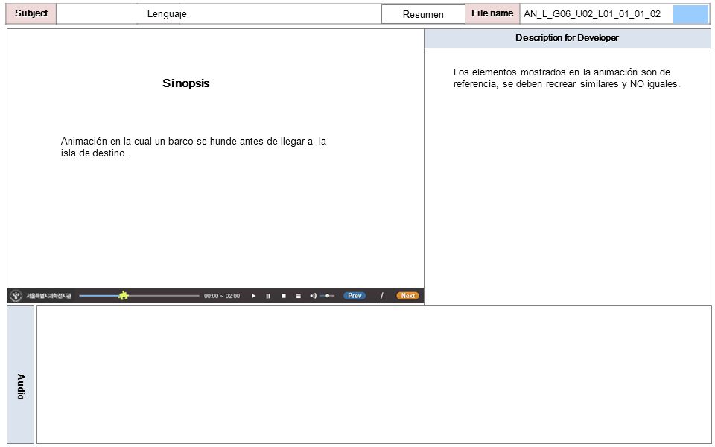Click the play button in player bar
The width and height of the screenshot is (715, 447).
[x=253, y=296]
